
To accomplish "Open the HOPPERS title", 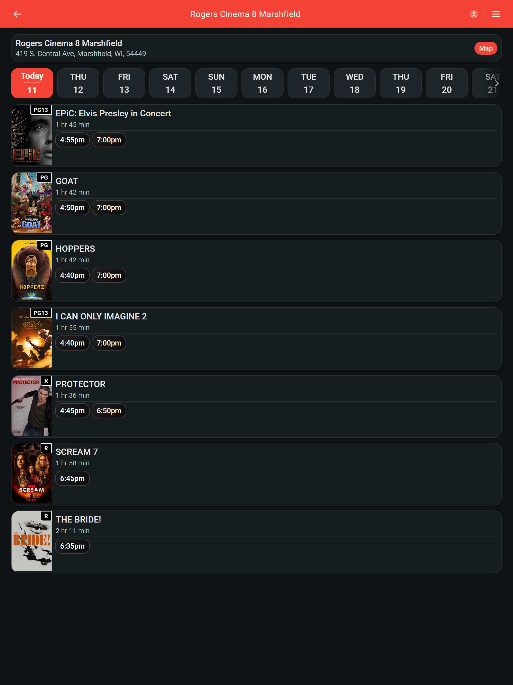I will (75, 249).
